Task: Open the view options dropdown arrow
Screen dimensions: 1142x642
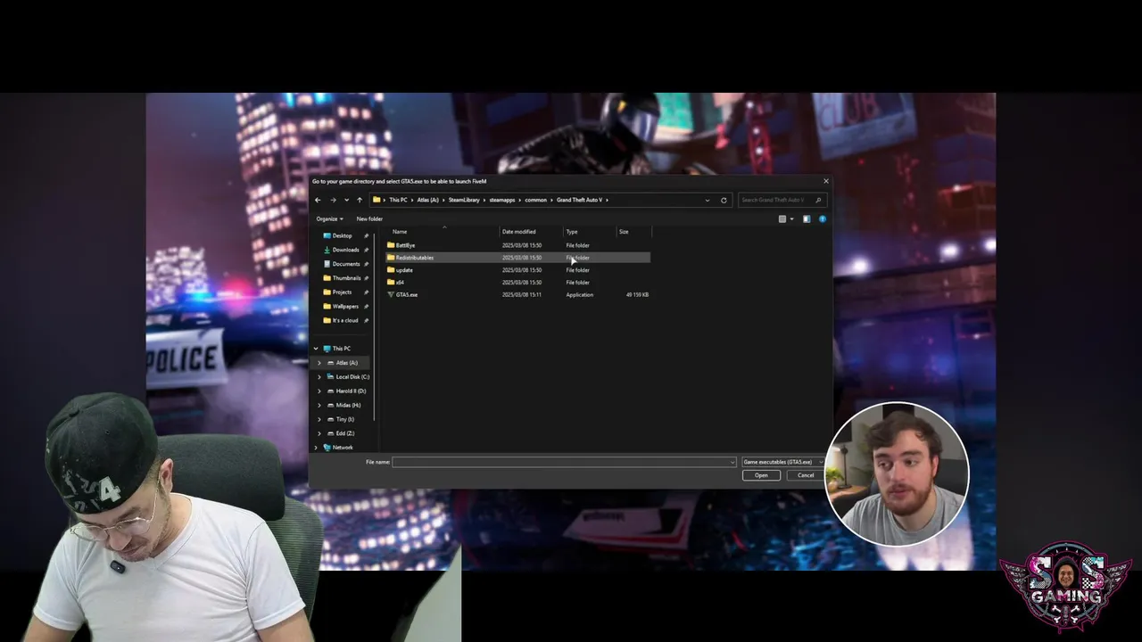Action: (791, 218)
